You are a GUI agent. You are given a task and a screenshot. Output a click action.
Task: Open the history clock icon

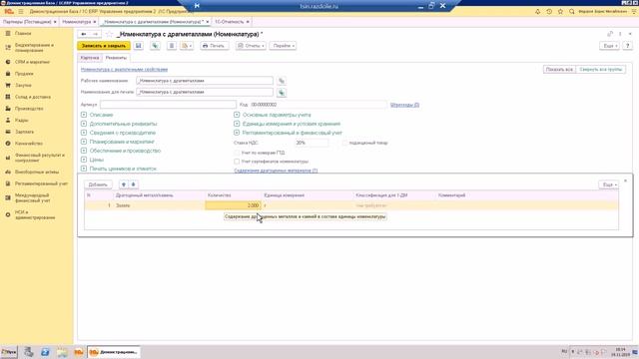pyautogui.click(x=549, y=12)
